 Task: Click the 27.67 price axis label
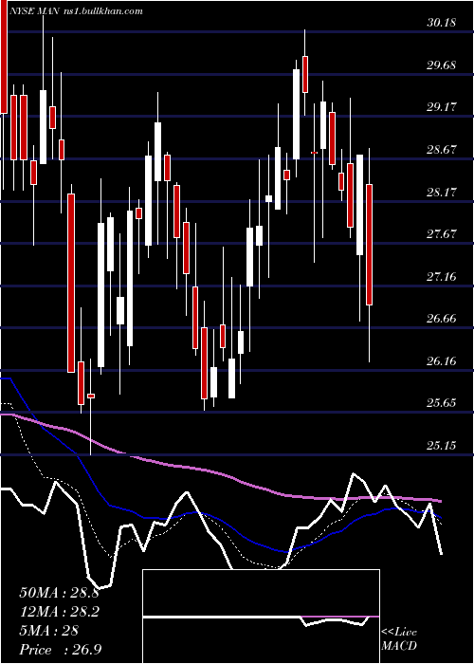(x=442, y=234)
